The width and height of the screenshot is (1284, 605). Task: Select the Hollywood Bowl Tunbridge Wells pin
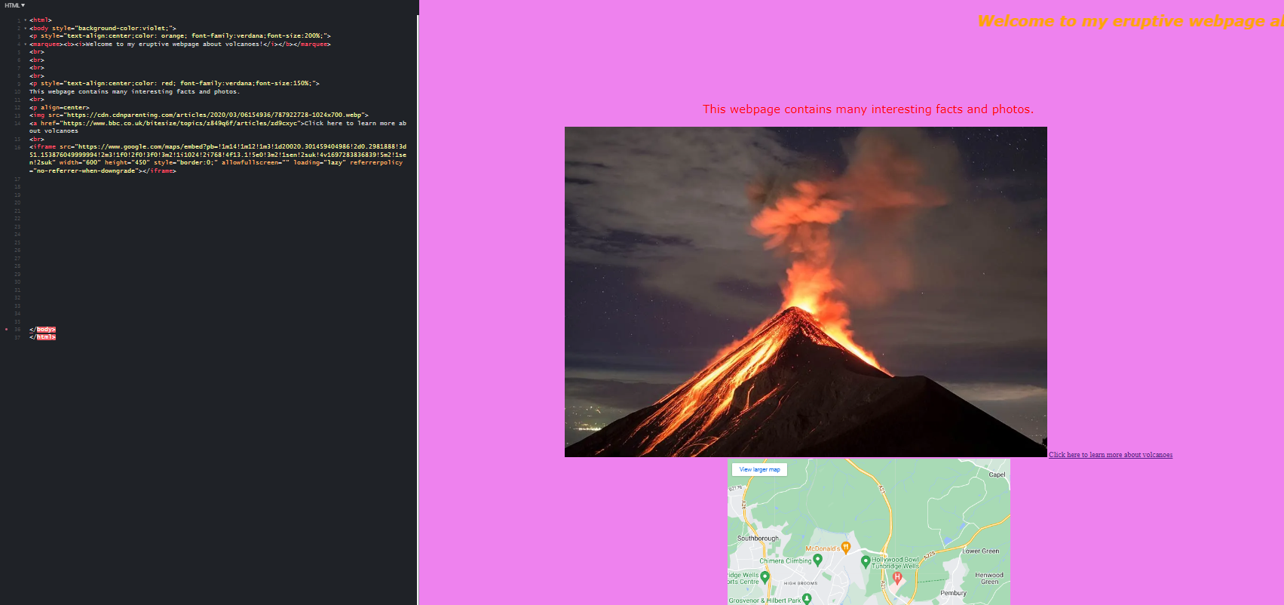pos(866,561)
